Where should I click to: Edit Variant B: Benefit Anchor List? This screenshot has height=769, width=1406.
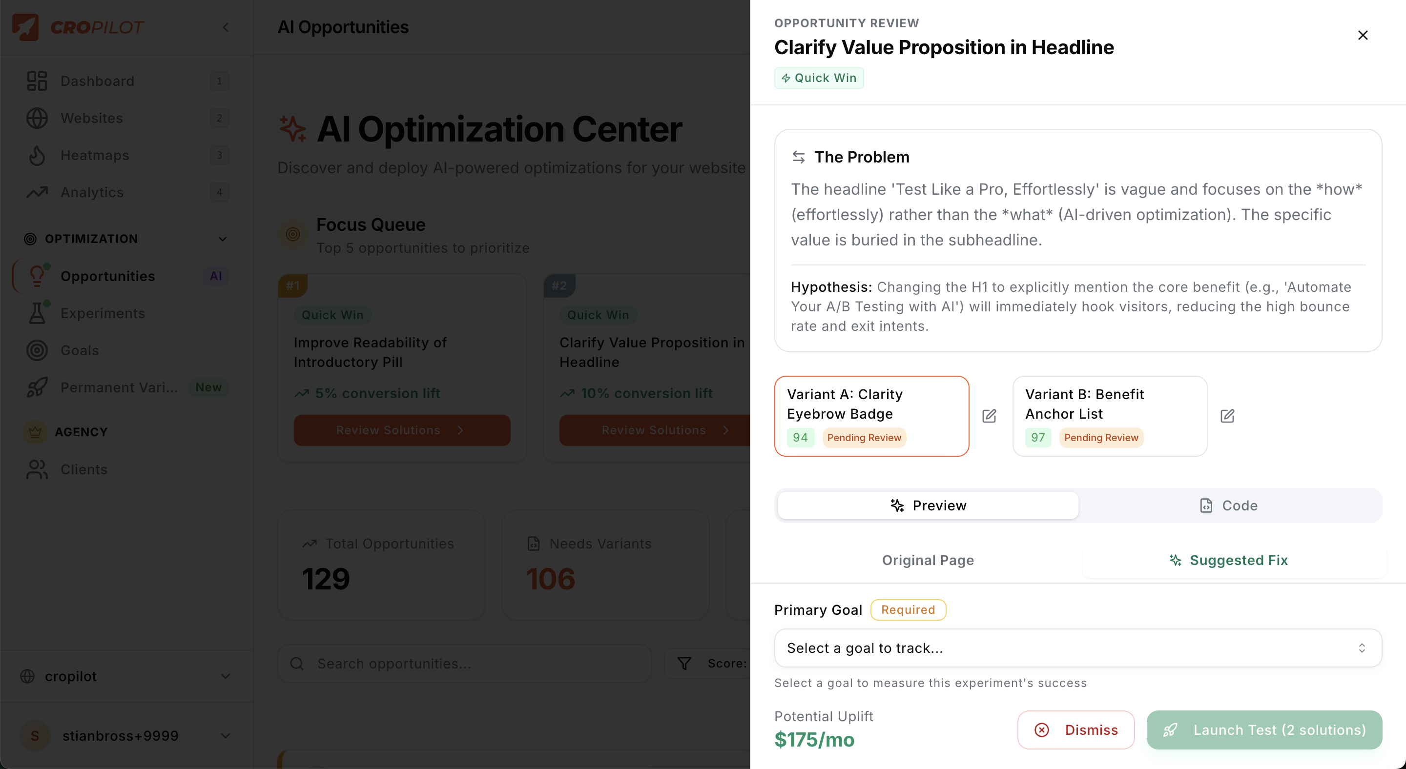[1227, 416]
